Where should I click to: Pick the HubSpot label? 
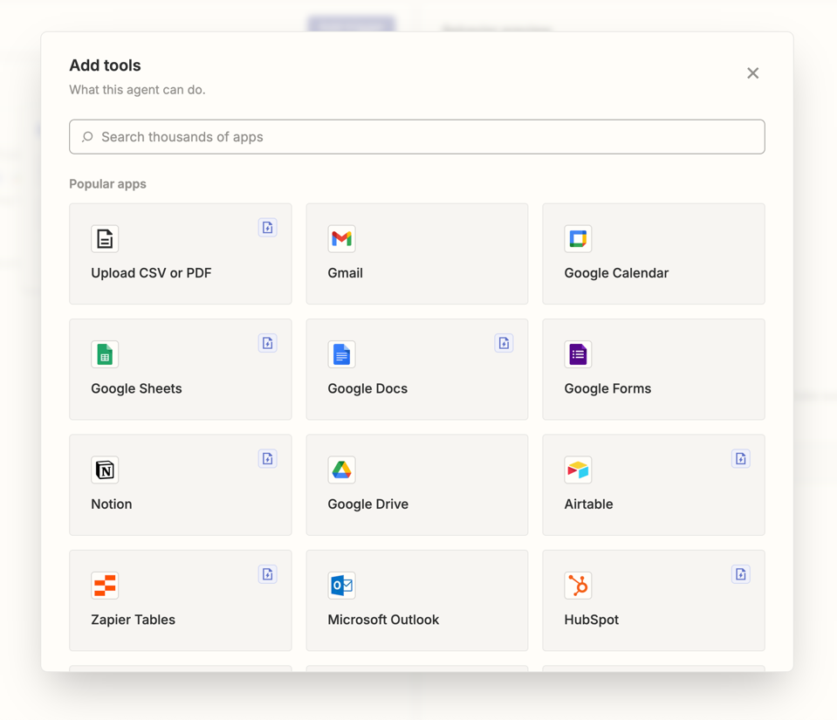point(592,620)
